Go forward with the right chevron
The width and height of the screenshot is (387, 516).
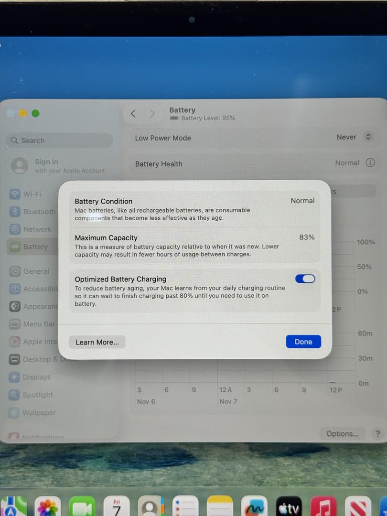(152, 114)
